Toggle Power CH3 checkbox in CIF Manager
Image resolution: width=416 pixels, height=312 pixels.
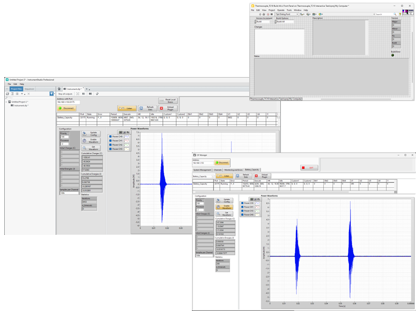(242, 214)
